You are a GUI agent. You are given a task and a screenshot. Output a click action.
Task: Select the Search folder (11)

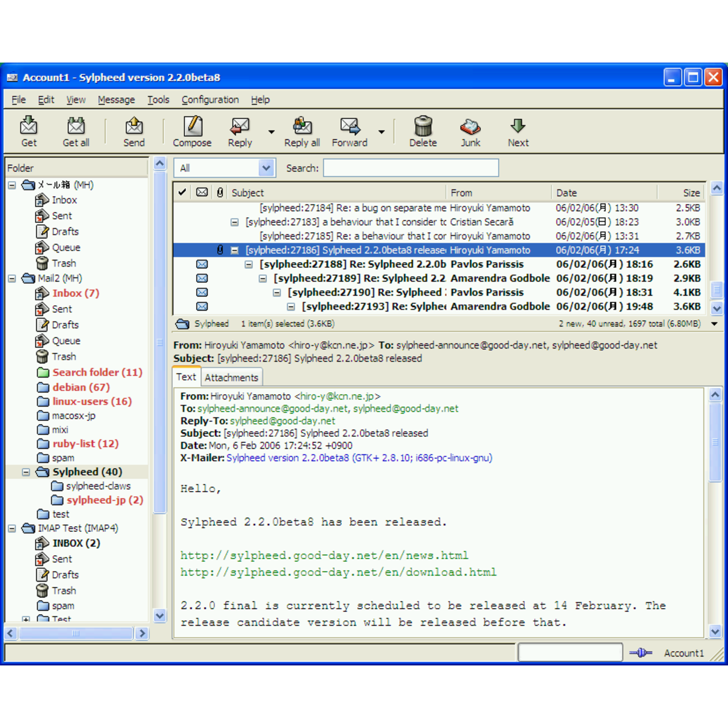click(97, 372)
